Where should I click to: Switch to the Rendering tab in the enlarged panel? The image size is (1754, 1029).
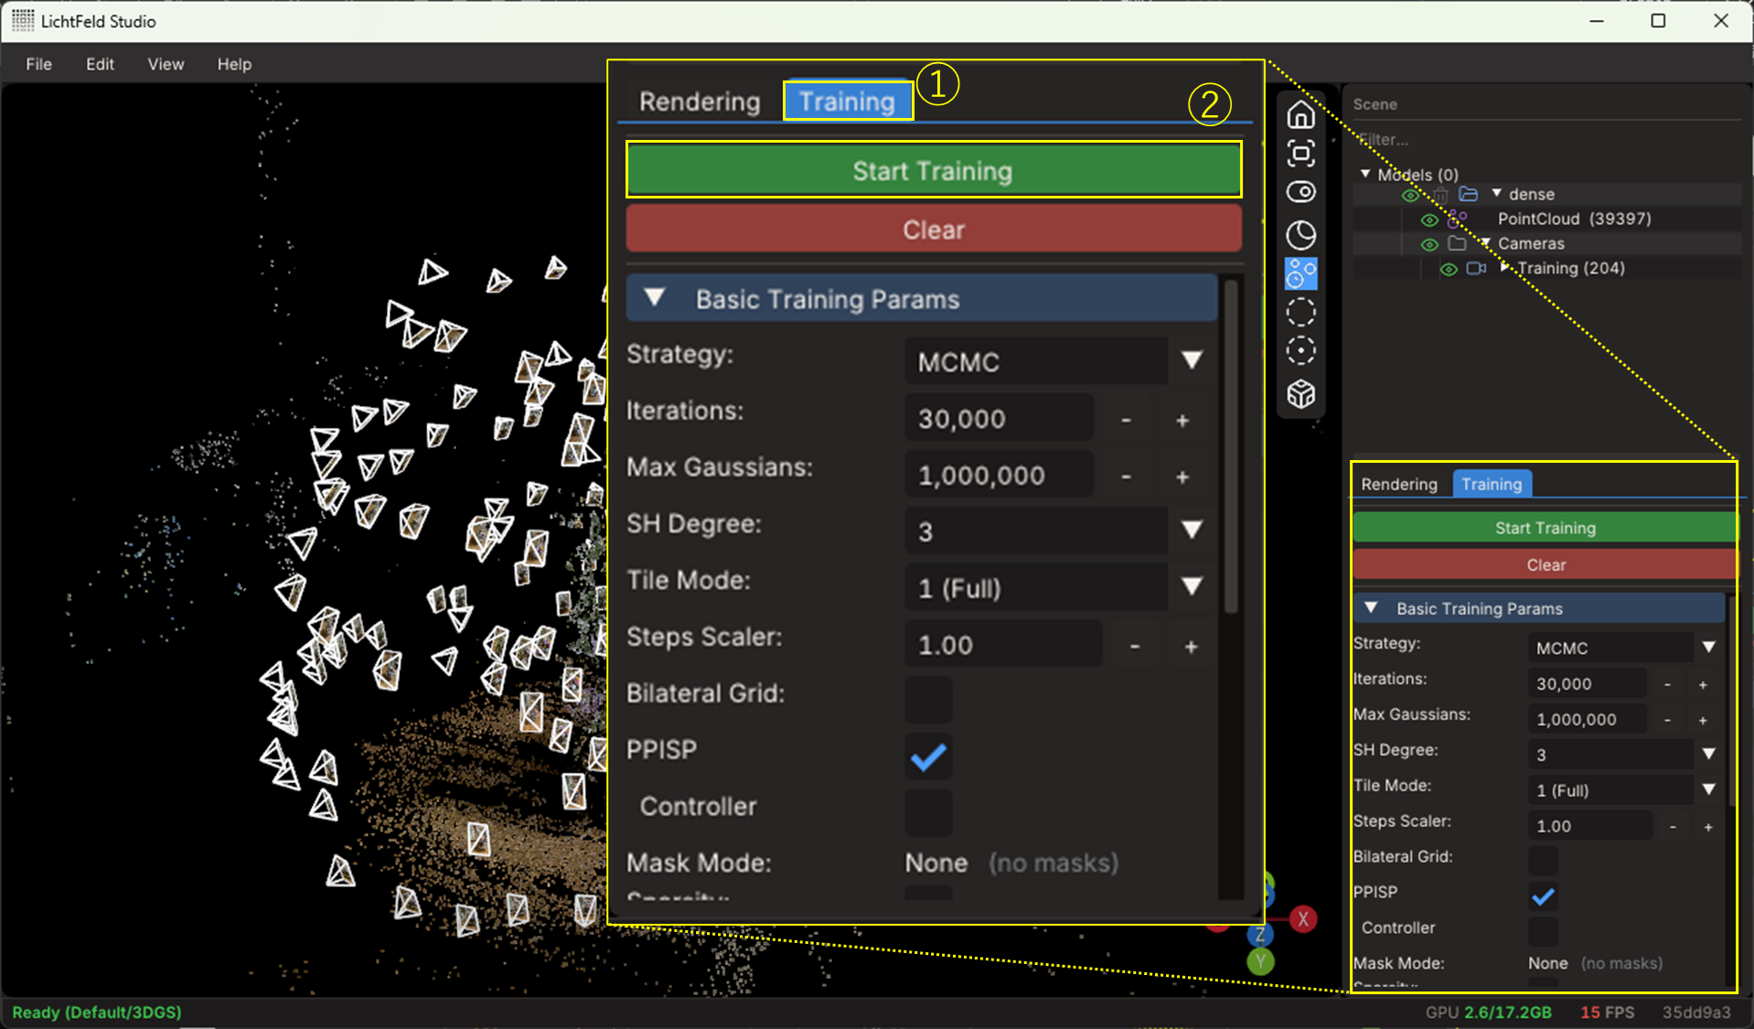[699, 102]
